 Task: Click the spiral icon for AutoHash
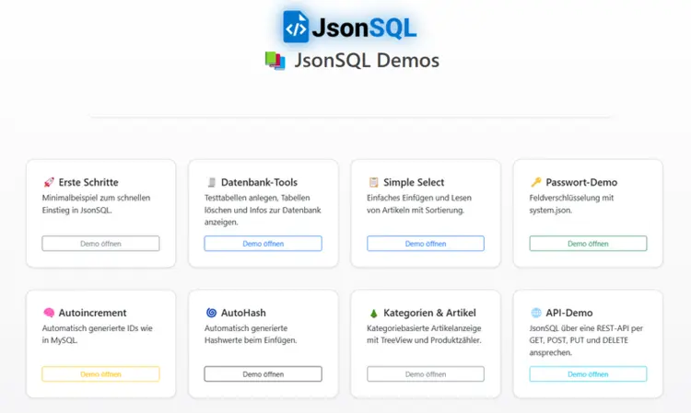click(x=211, y=313)
